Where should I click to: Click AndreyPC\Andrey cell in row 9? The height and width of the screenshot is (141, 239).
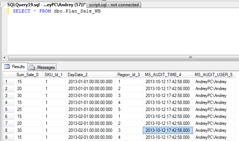point(214,137)
